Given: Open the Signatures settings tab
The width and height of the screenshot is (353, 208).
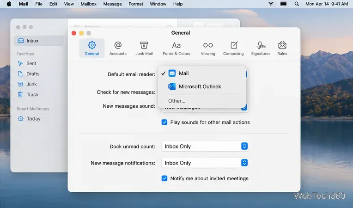Looking at the screenshot, I should point(261,48).
